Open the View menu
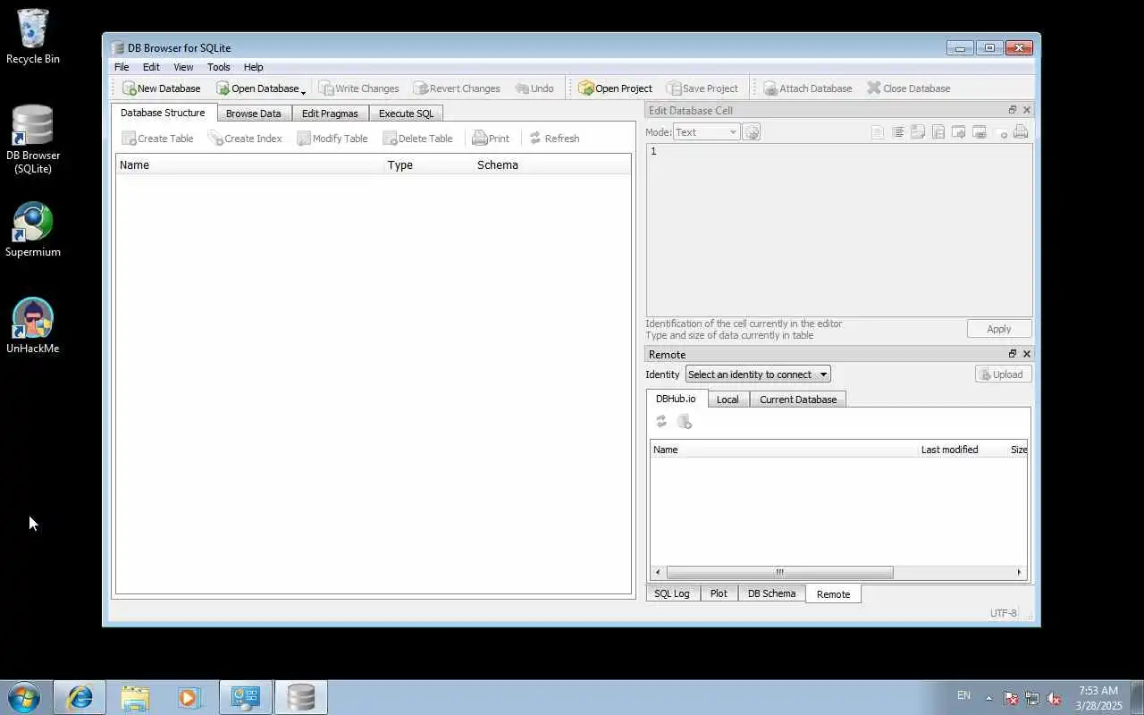Screen dimensions: 1144x715 coord(183,67)
